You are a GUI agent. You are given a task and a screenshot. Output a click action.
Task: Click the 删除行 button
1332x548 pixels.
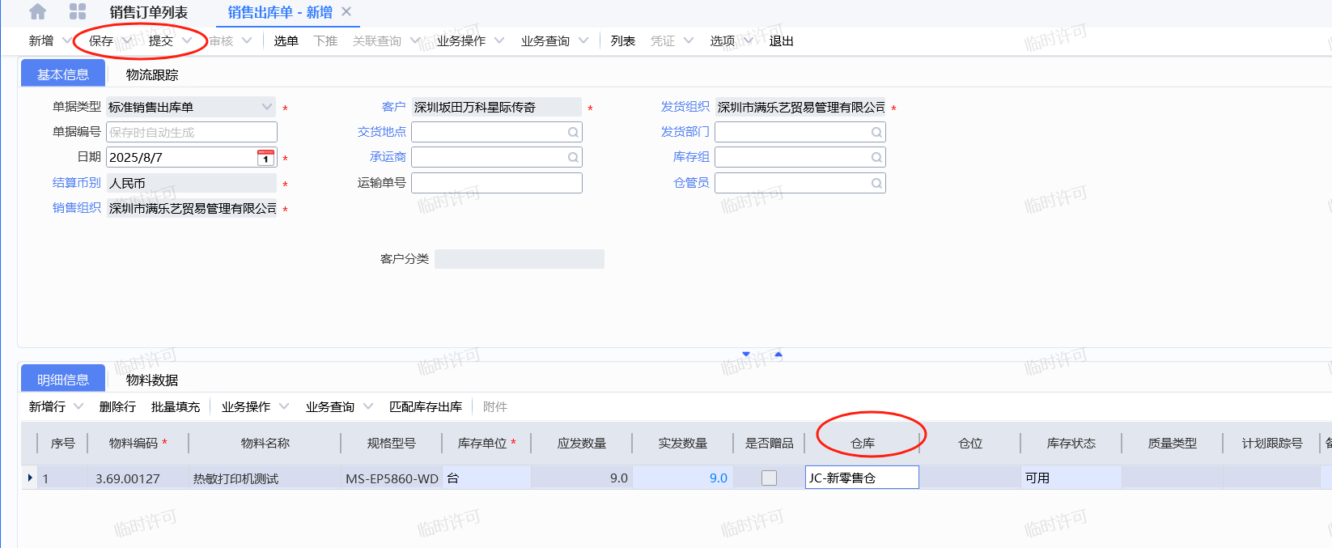[117, 406]
